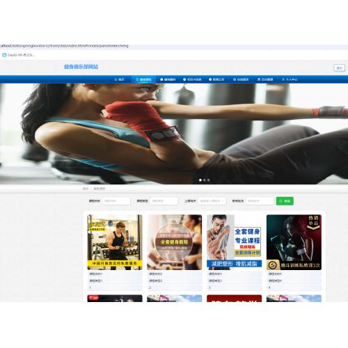Select the third carousel indicator dot
The image size is (348, 348).
point(208,180)
